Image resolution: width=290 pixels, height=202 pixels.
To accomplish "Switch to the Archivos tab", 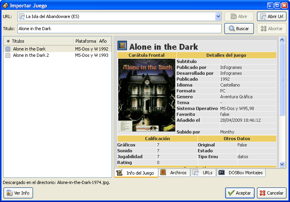I will (174, 173).
